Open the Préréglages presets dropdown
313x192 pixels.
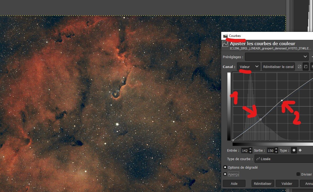[277, 57]
